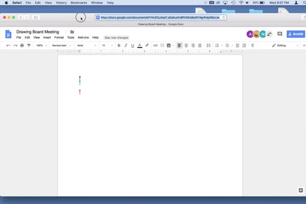
Task: Open the Format menu
Action: pos(59,38)
